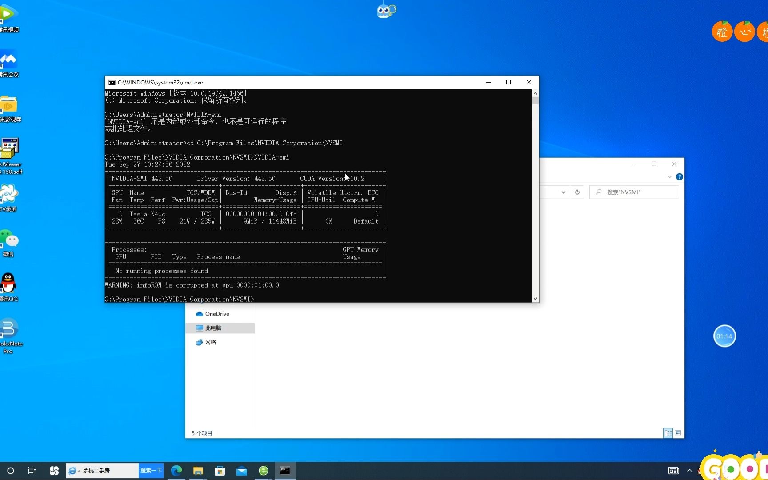Switch Explorer to large icons view
The image size is (768, 480).
point(678,433)
